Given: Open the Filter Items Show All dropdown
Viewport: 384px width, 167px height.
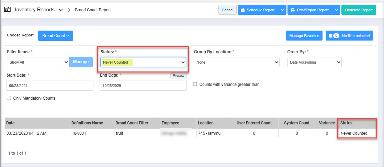Looking at the screenshot, I should [38, 62].
